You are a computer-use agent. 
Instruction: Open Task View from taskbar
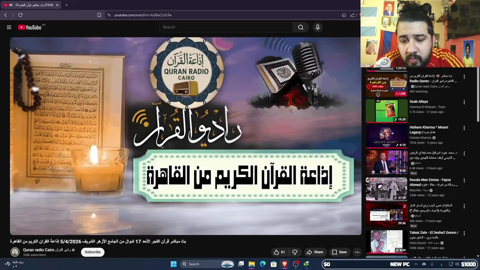tap(241, 264)
